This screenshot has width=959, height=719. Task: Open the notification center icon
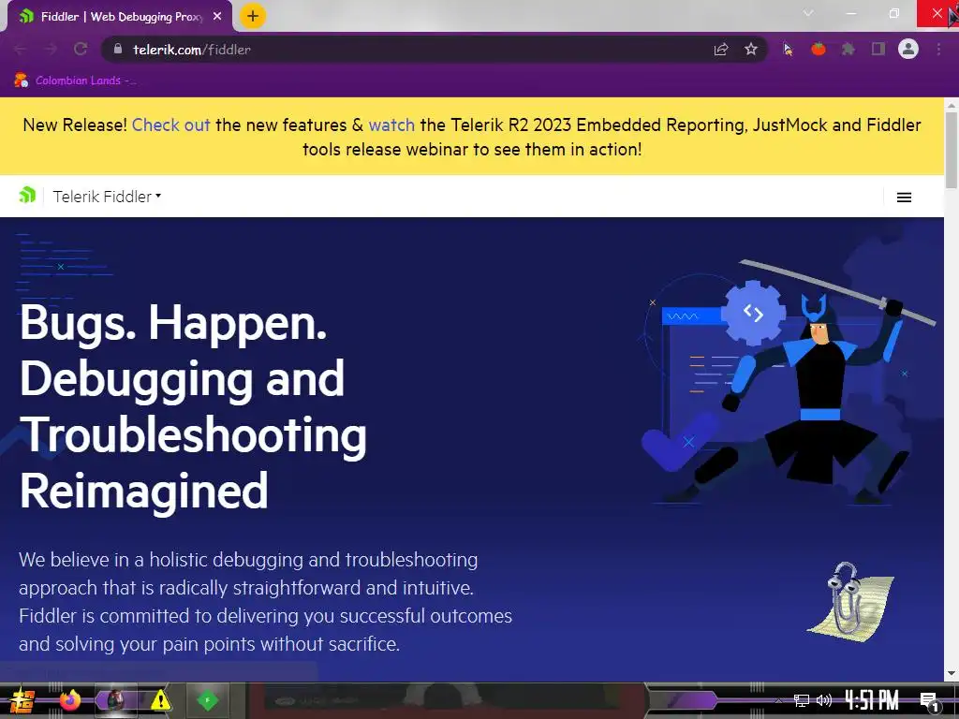click(x=929, y=701)
